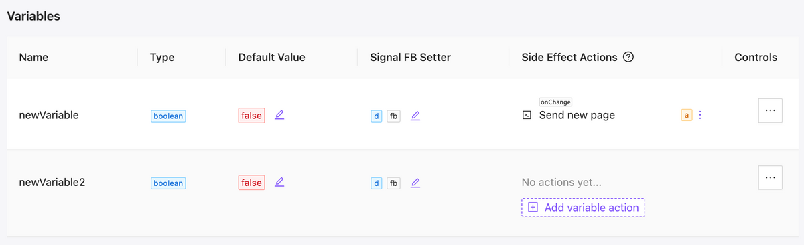Click the 'd' tag in newVariable2 row
The image size is (804, 245).
point(377,183)
